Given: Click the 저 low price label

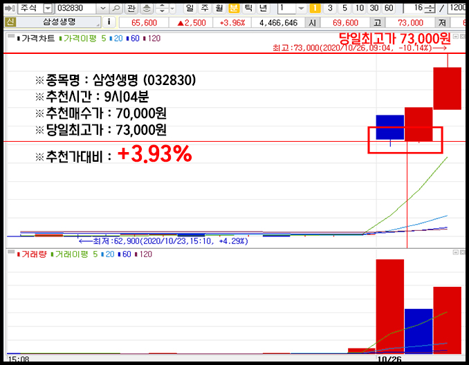Looking at the screenshot, I should click(443, 22).
